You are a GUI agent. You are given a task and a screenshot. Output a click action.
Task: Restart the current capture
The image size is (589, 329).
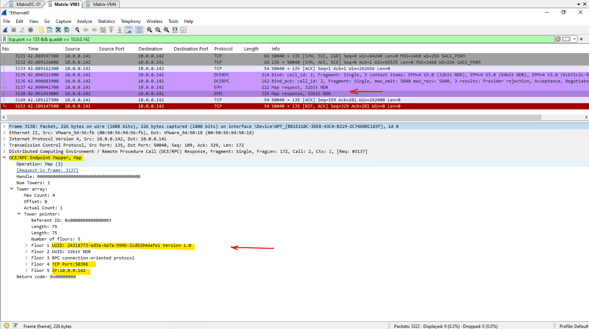point(22,30)
